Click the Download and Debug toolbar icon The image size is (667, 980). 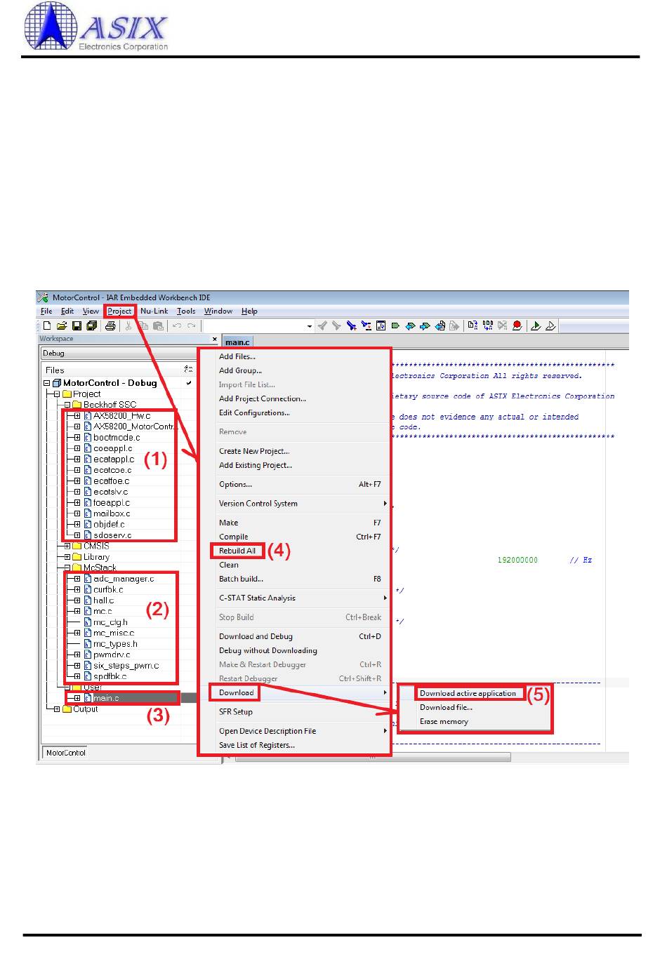point(535,325)
